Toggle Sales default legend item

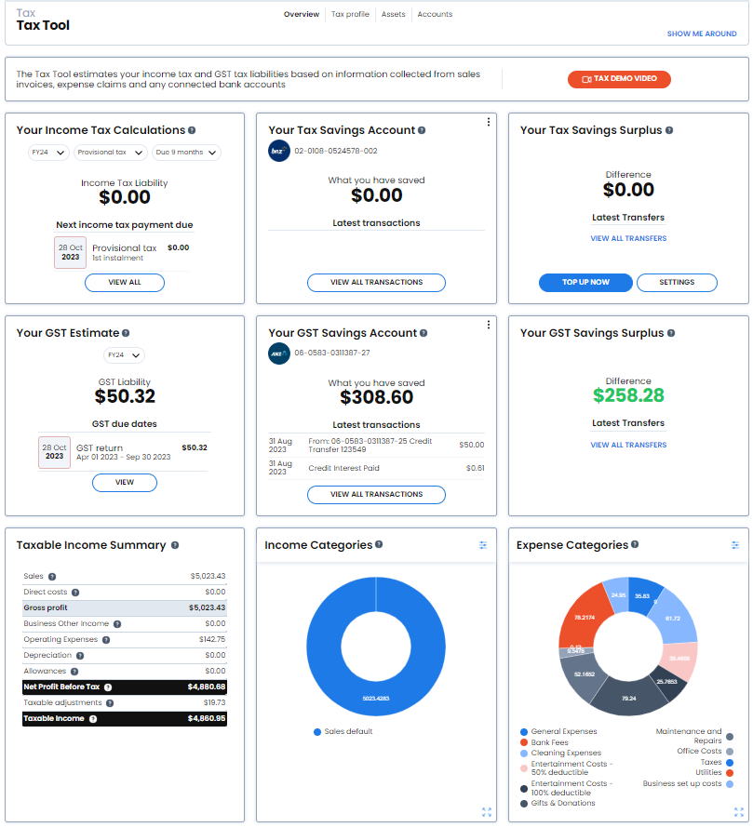click(x=343, y=731)
